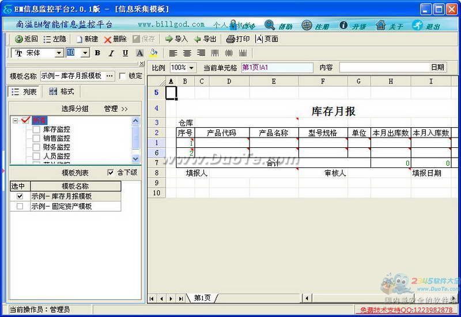The width and height of the screenshot is (461, 317).
Task: Click the 导入 (Import) arrow icon
Action: (x=169, y=39)
